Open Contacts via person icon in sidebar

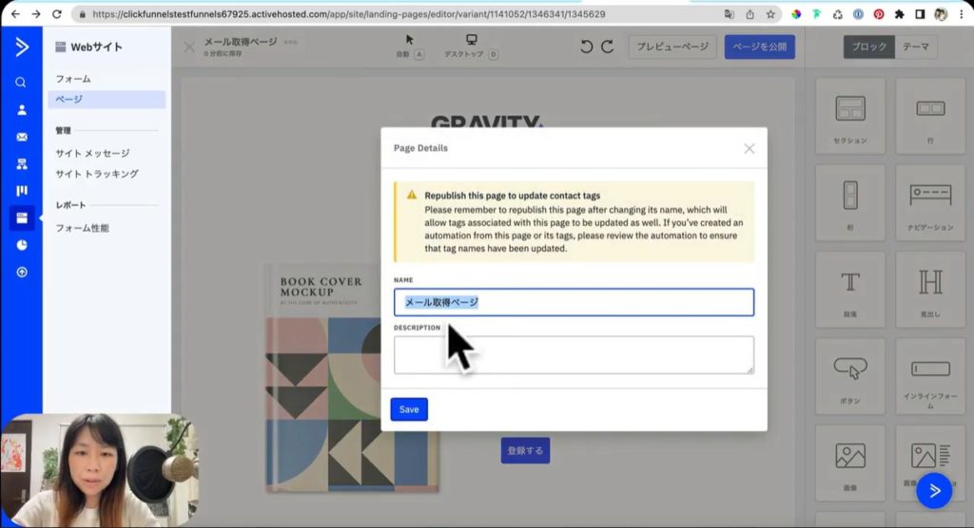click(21, 110)
